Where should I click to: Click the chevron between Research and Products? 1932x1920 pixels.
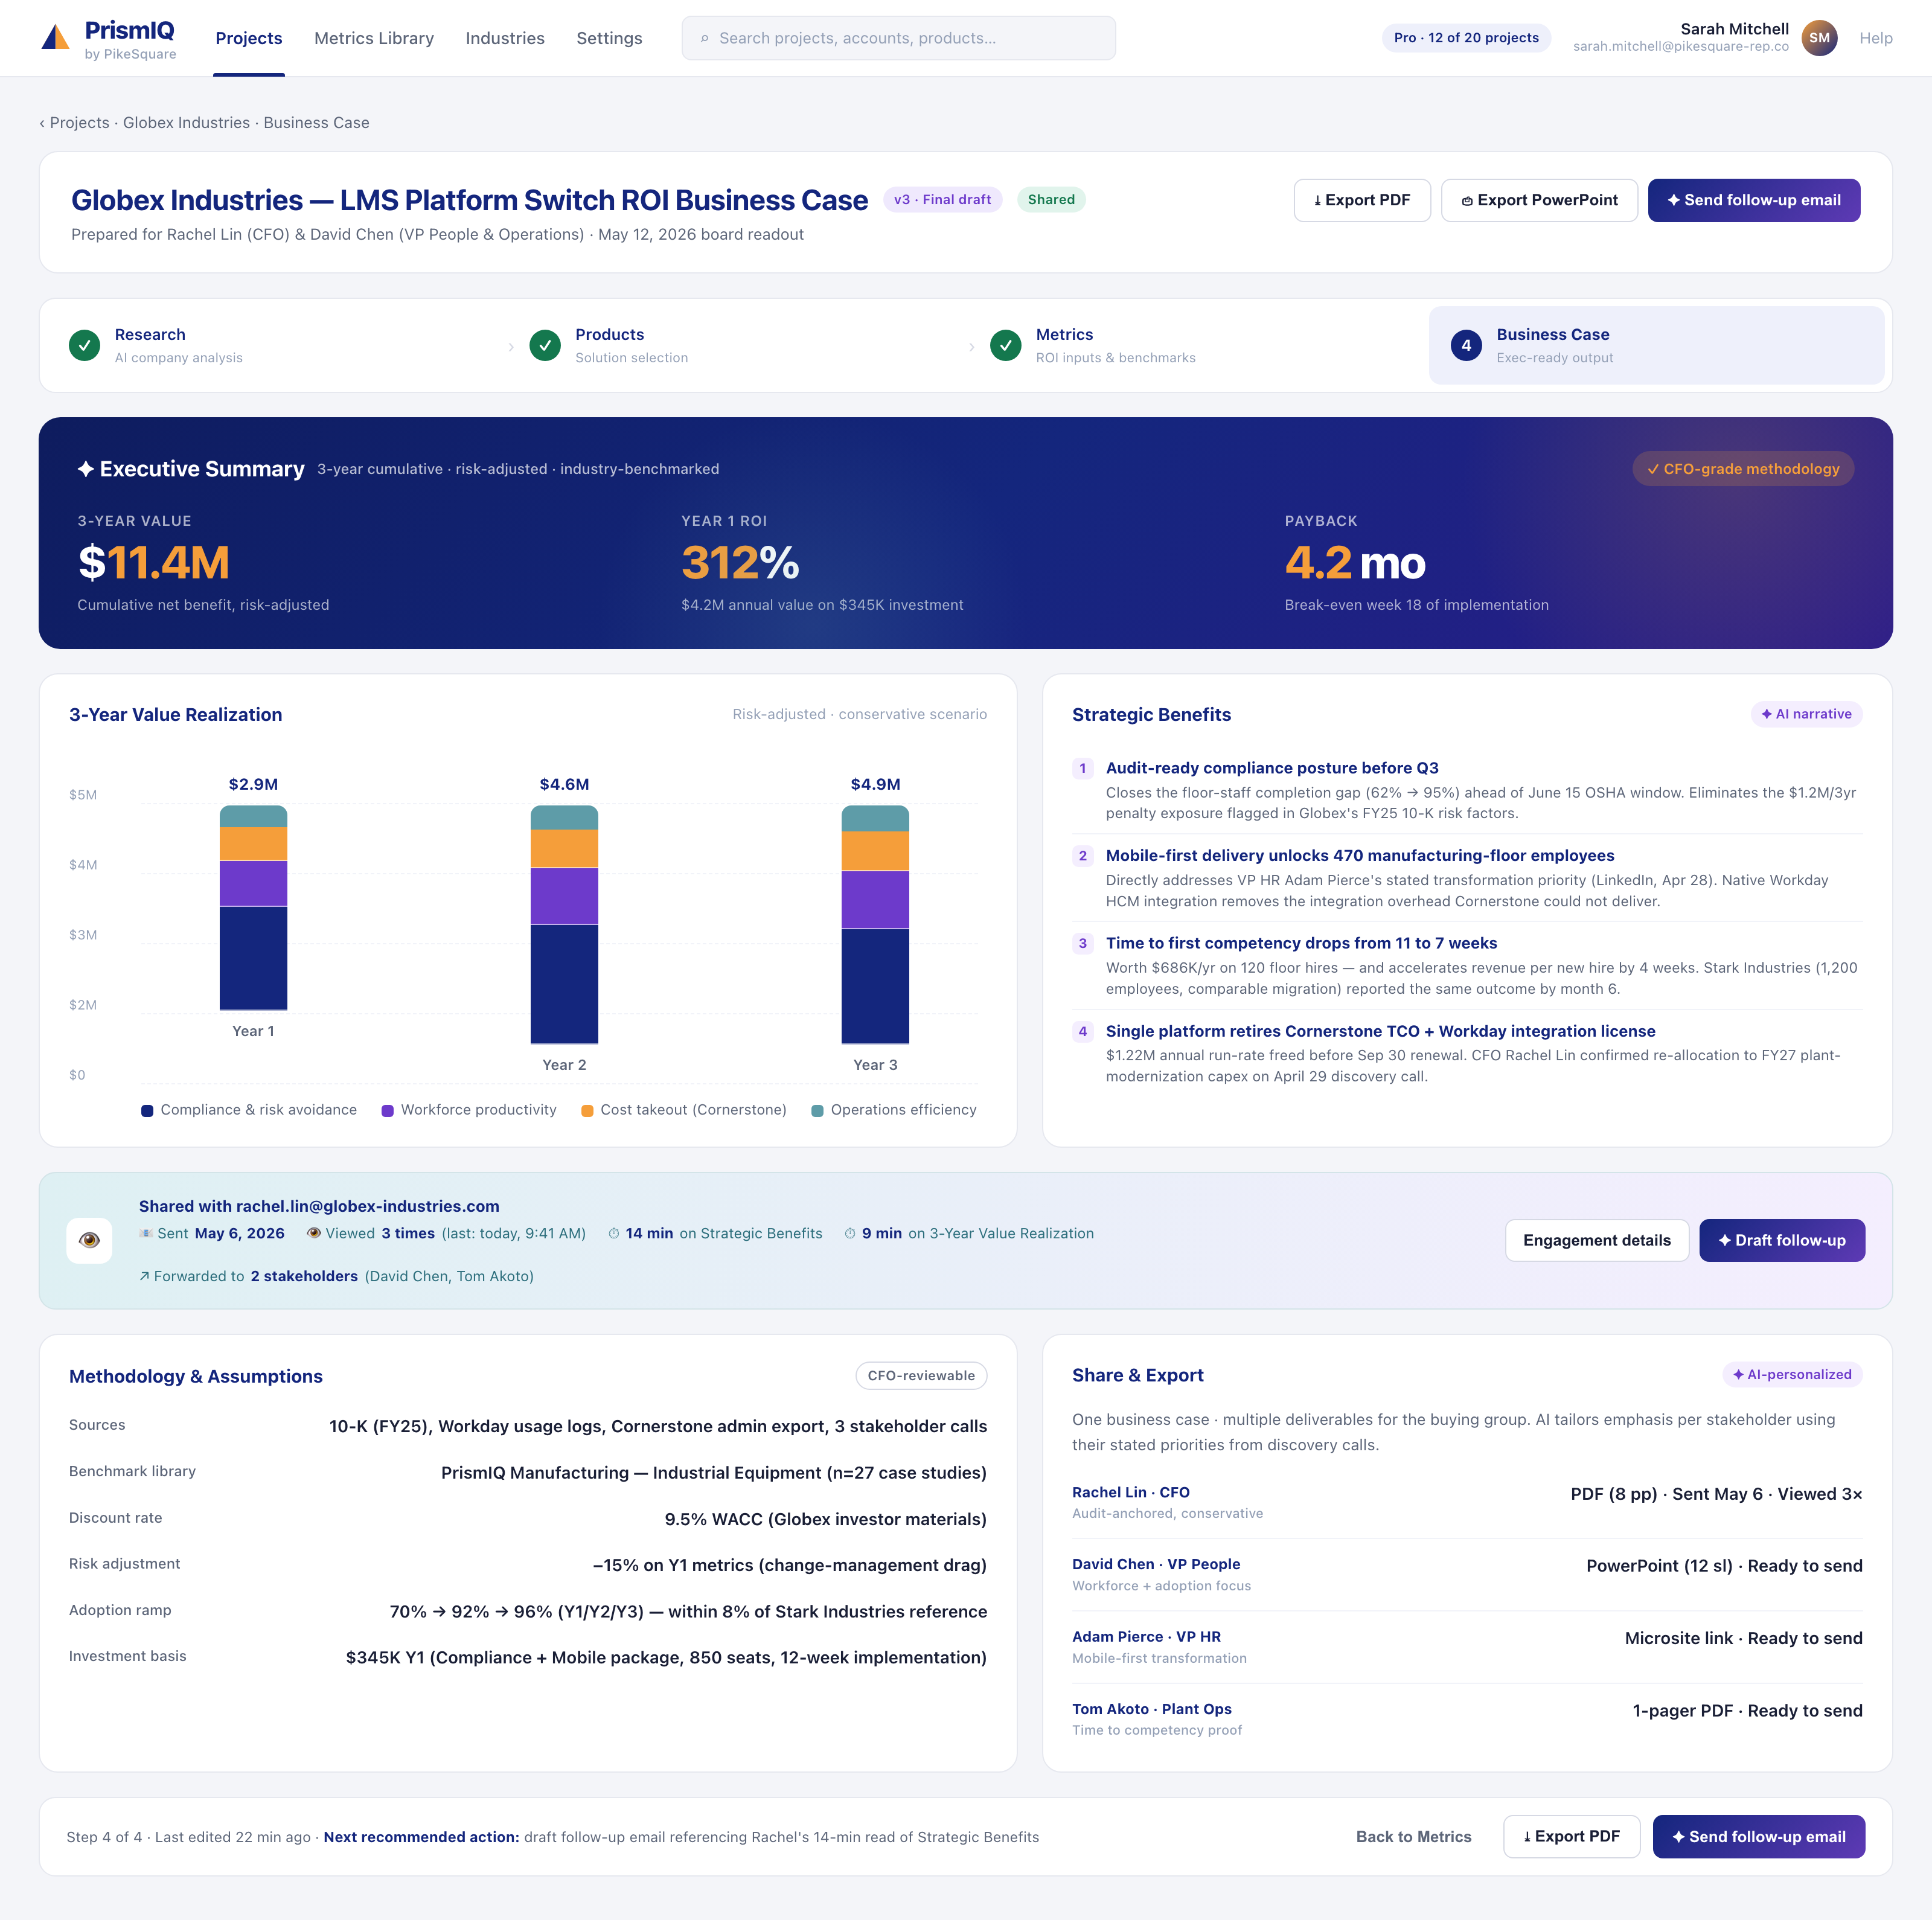[511, 346]
